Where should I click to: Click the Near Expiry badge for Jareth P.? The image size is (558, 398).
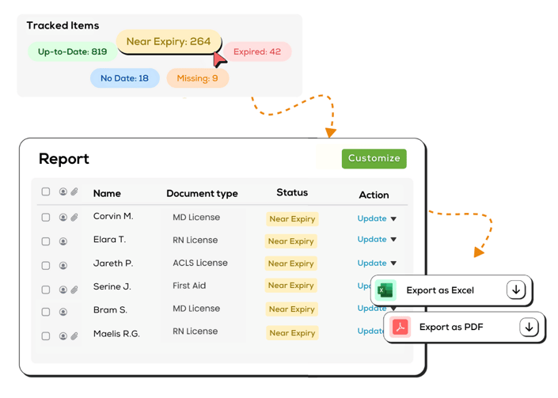pos(290,263)
